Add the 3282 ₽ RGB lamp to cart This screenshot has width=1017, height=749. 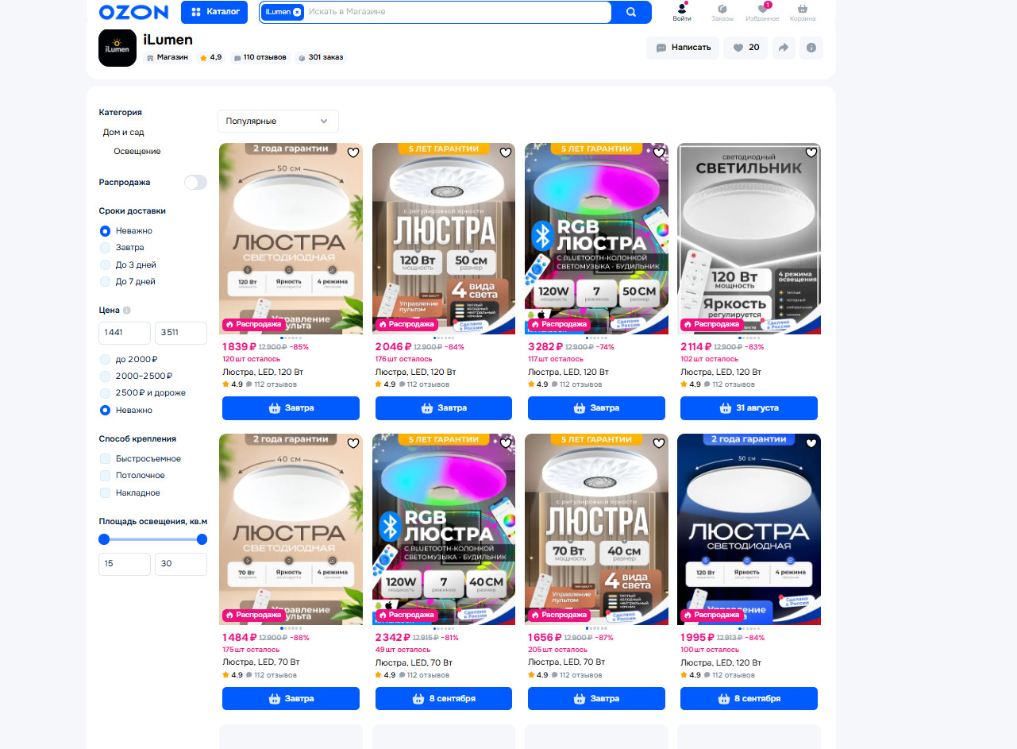(x=596, y=408)
